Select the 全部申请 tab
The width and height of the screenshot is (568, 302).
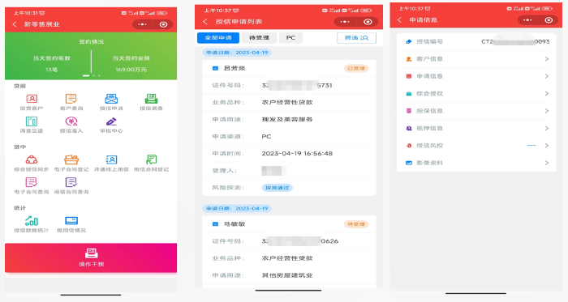[218, 38]
